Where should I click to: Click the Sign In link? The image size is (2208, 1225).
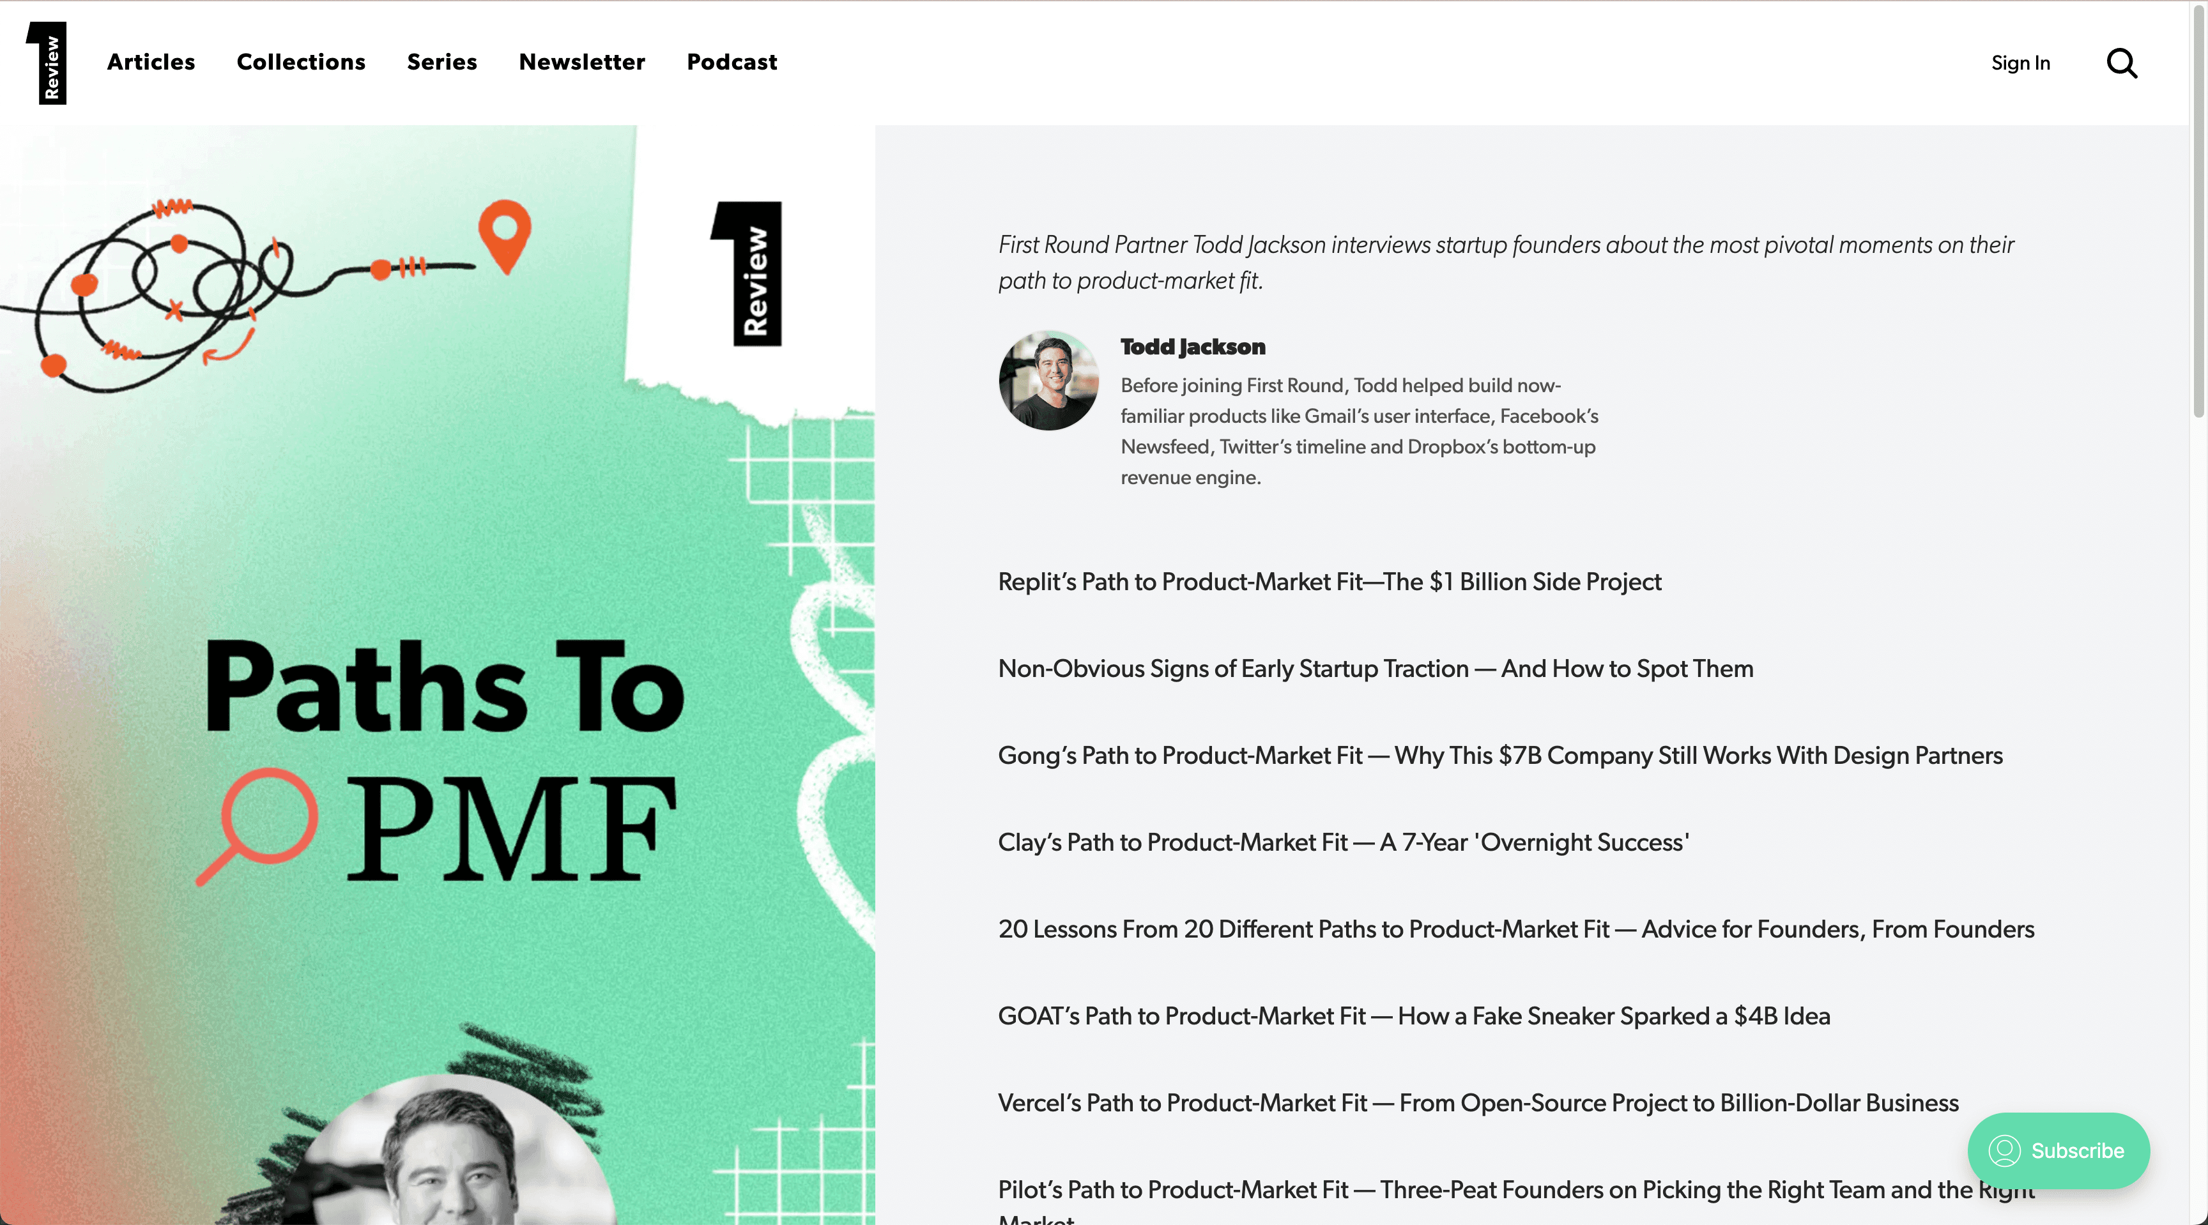click(x=2020, y=63)
